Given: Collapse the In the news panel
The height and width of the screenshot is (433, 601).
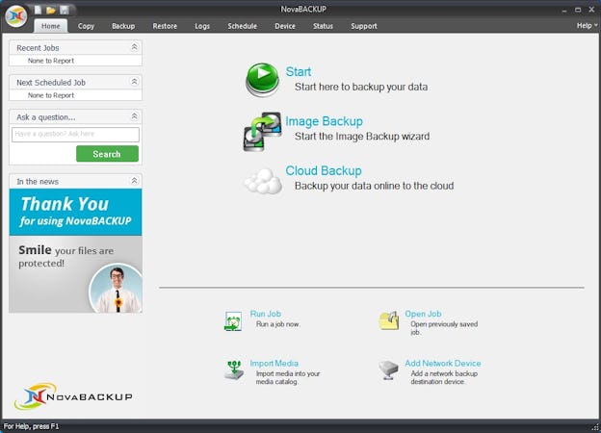Looking at the screenshot, I should [134, 180].
